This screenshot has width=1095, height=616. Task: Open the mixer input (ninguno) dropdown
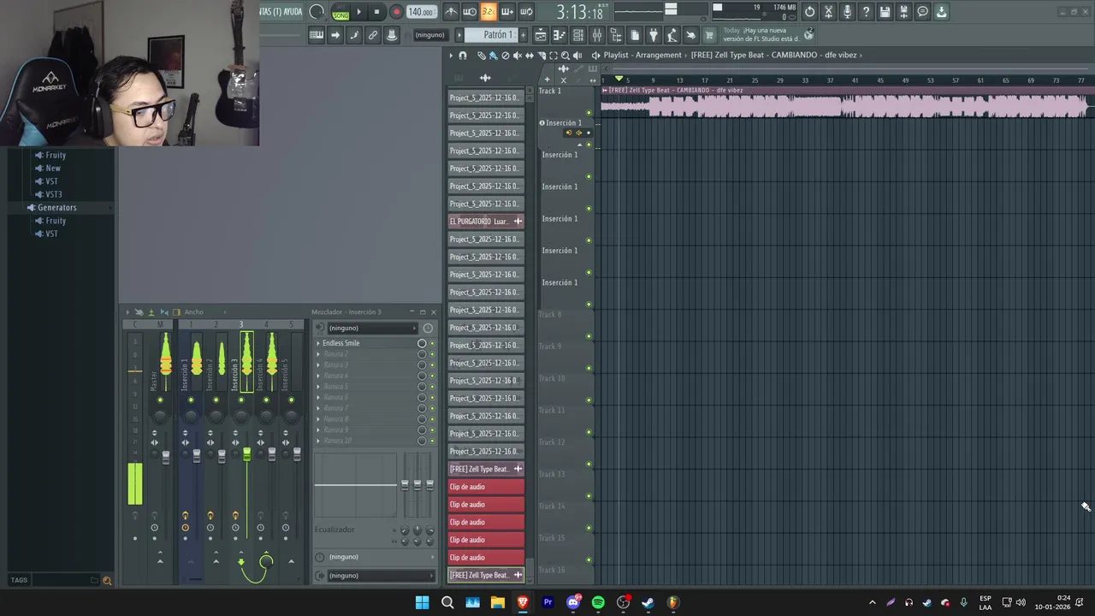point(374,328)
